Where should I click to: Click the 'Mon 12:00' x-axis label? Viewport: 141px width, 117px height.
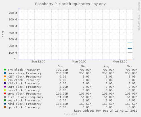(120, 62)
